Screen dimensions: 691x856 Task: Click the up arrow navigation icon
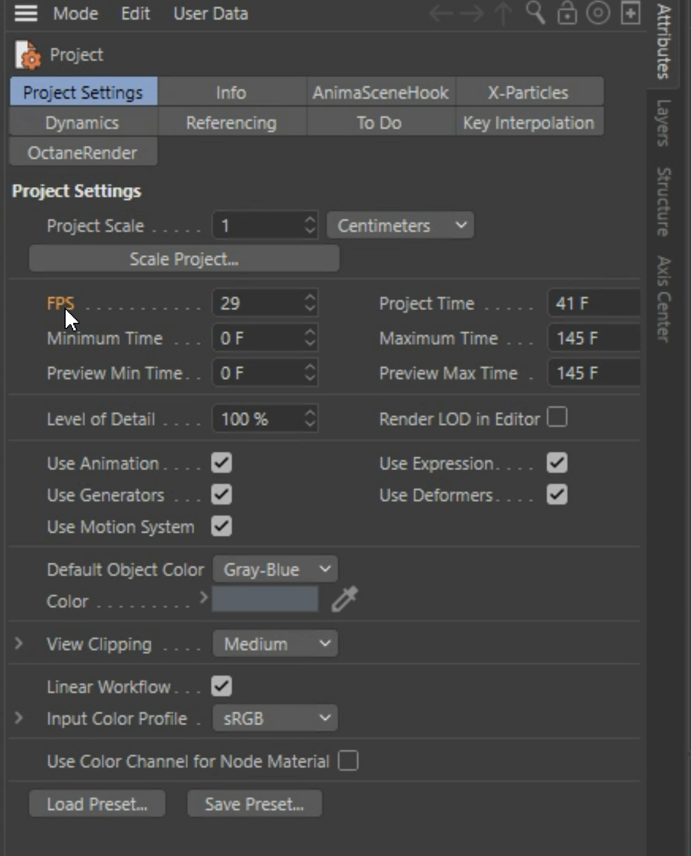pyautogui.click(x=504, y=13)
